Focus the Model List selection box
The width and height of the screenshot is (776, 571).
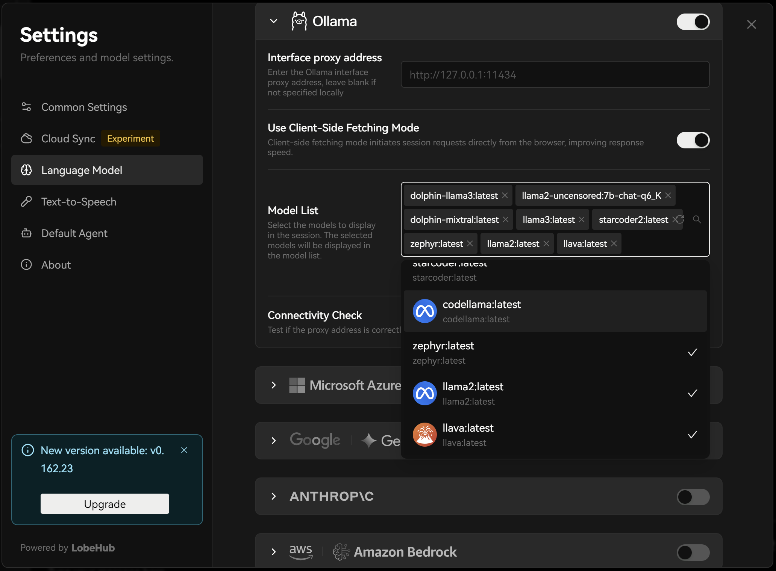pyautogui.click(x=555, y=219)
